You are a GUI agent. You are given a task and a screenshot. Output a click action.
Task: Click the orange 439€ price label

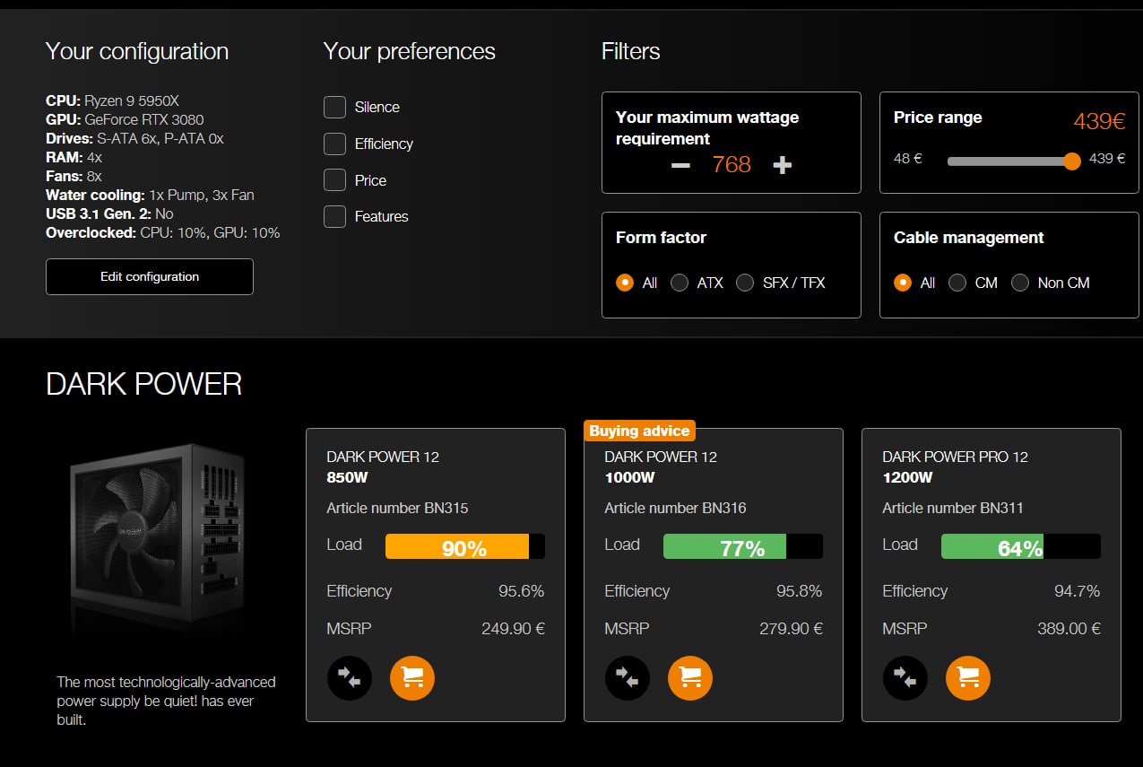(1099, 121)
